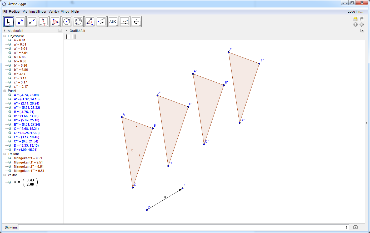Select the Polygon tool
370x233 pixels.
[x=55, y=22]
